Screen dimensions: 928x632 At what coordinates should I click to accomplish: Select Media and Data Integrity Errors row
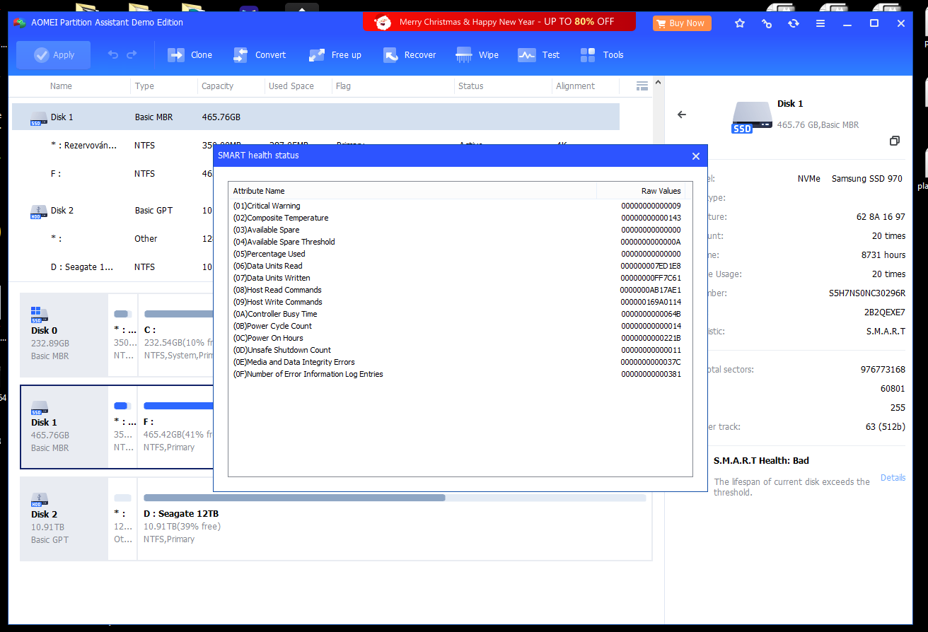(457, 362)
